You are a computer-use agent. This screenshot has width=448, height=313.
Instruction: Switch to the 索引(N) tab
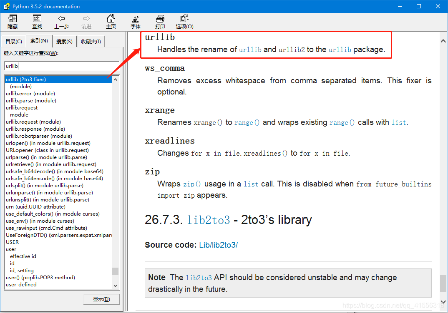pyautogui.click(x=39, y=41)
